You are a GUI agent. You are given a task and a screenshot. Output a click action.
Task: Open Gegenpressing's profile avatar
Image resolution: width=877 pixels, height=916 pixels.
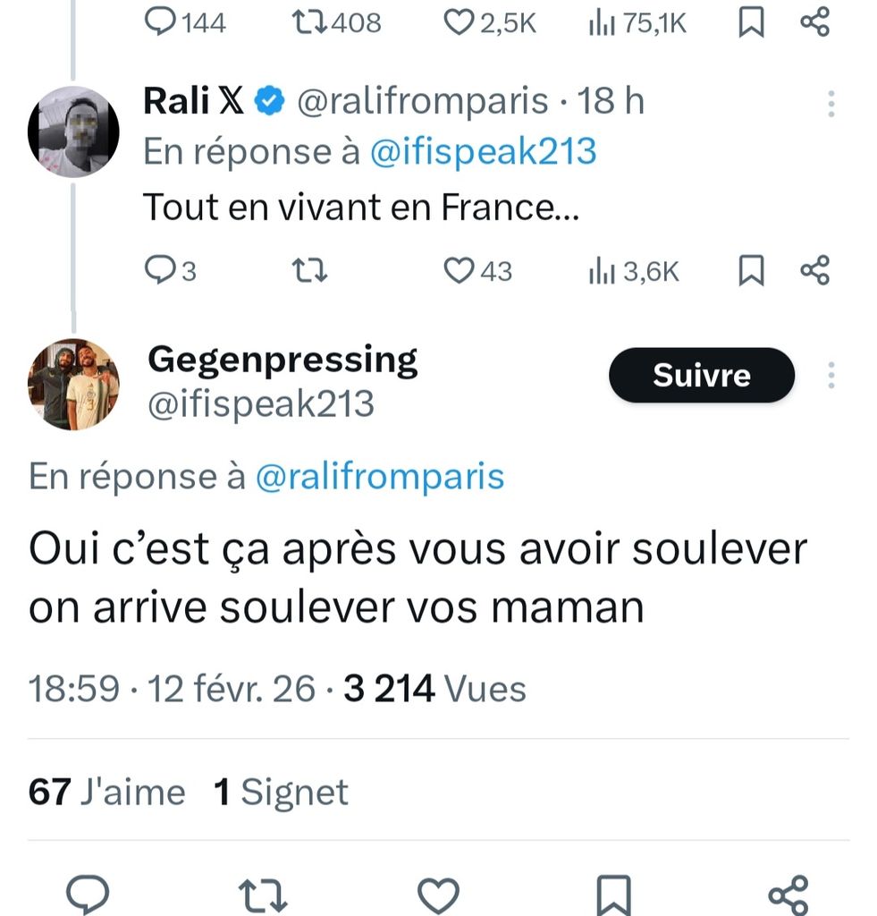[x=74, y=384]
